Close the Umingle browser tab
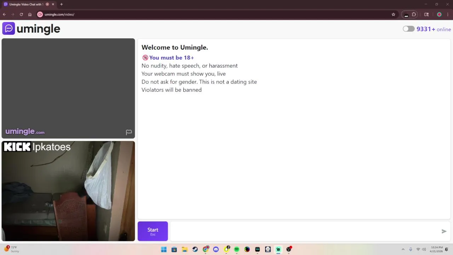453x255 pixels. pos(53,4)
